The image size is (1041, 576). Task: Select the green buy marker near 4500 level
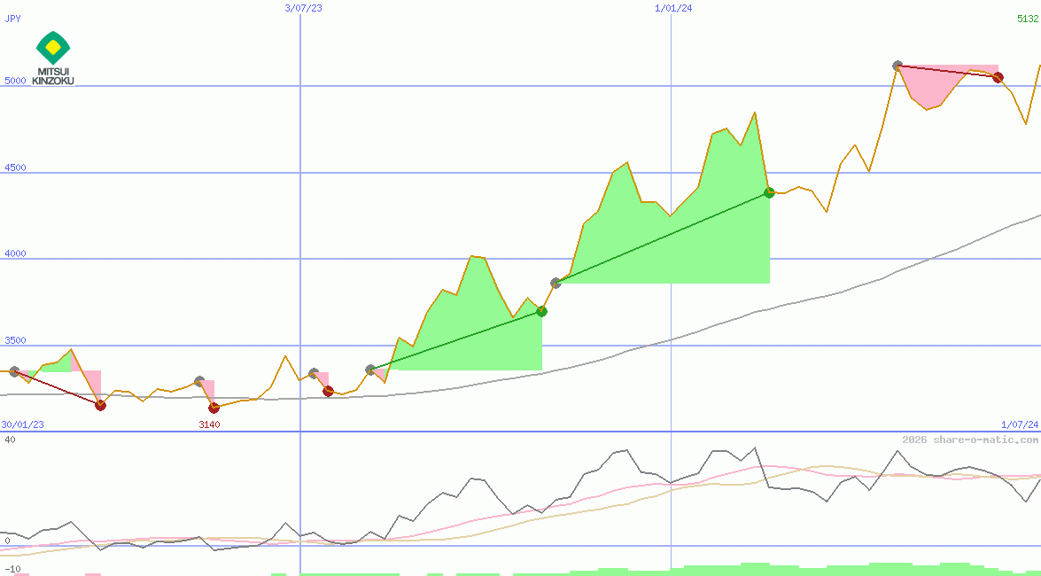pyautogui.click(x=769, y=191)
